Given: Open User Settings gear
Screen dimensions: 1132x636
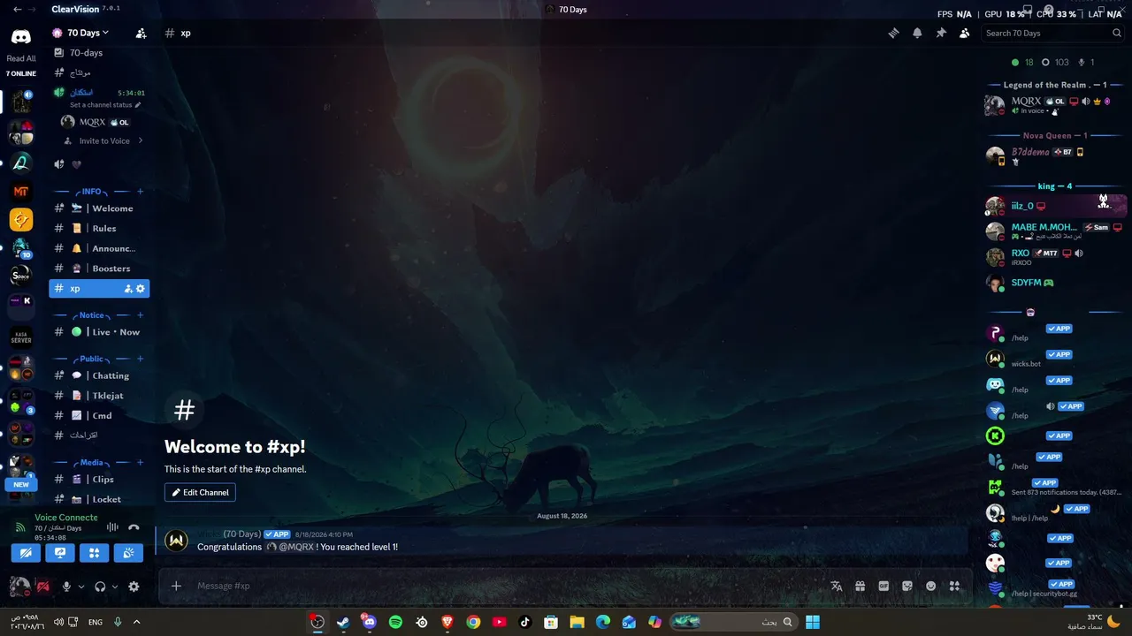Looking at the screenshot, I should pos(134,587).
